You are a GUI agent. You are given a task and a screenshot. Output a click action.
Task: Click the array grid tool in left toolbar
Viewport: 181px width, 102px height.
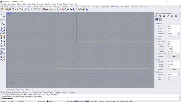coord(1,54)
